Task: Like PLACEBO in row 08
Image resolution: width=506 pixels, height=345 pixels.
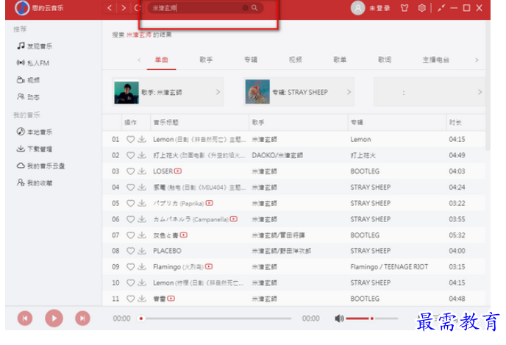Action: click(x=130, y=251)
